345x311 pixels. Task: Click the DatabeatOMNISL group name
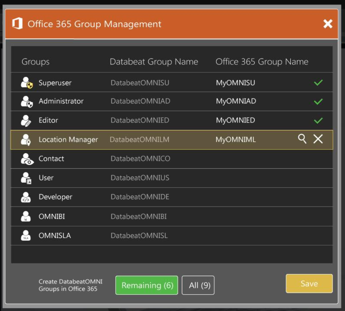(x=139, y=236)
